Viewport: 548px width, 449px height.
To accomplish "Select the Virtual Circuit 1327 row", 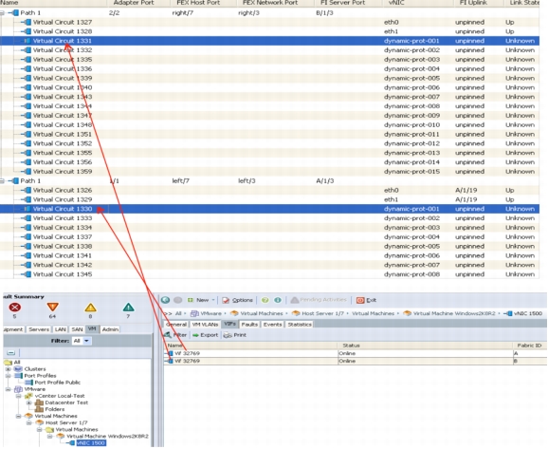I will (269, 22).
